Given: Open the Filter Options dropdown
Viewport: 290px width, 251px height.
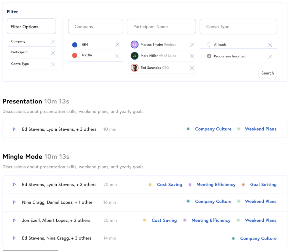Looking at the screenshot, I should tap(31, 27).
